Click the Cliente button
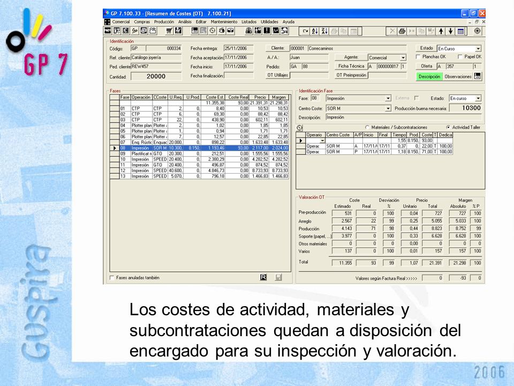This screenshot has height=386, width=514. pyautogui.click(x=277, y=48)
